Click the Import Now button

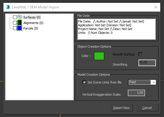coord(122,108)
